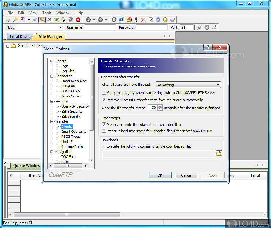271x228 pixels.
Task: Browse for command with folder icon
Action: click(x=219, y=153)
